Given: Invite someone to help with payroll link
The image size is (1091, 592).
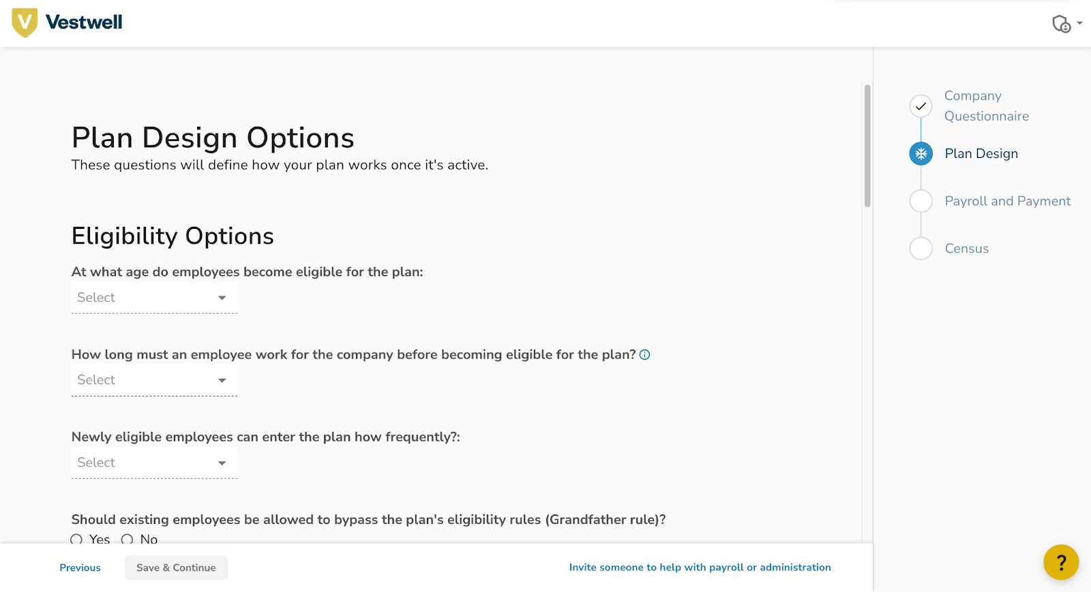Looking at the screenshot, I should pos(700,567).
